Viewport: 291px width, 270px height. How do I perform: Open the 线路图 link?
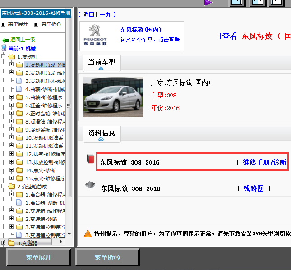click(x=254, y=188)
